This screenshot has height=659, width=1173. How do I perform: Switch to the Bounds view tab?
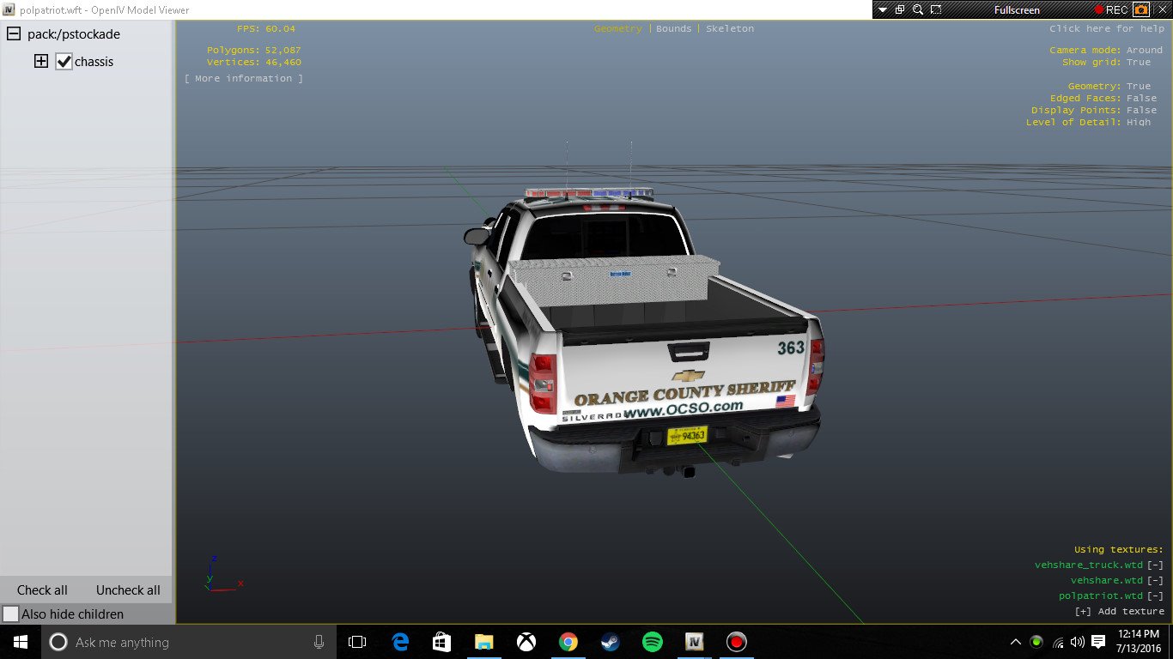click(x=673, y=28)
